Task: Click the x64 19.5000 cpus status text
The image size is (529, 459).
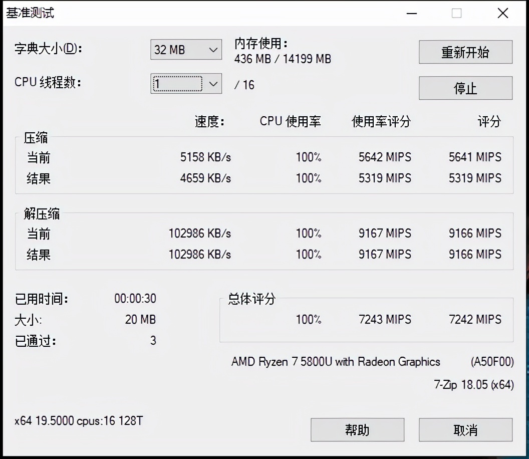Action: (x=78, y=421)
